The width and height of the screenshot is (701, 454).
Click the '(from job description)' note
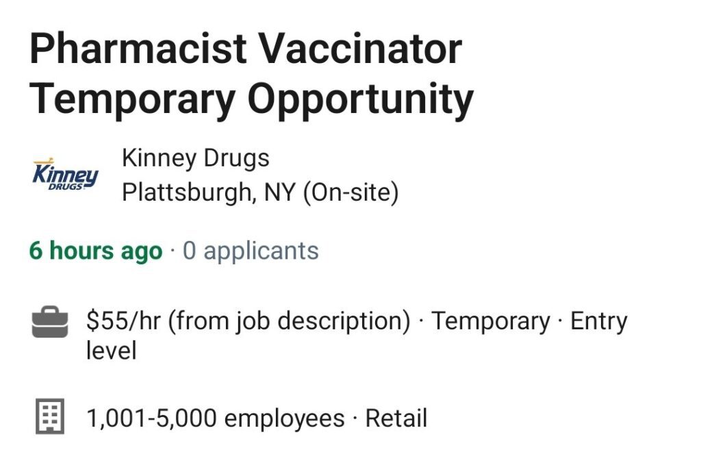(x=289, y=321)
